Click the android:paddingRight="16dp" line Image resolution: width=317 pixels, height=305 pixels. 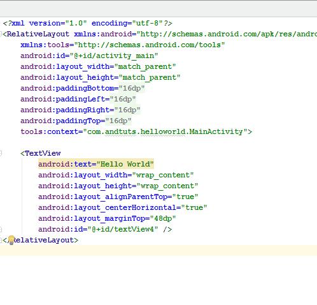pyautogui.click(x=80, y=110)
